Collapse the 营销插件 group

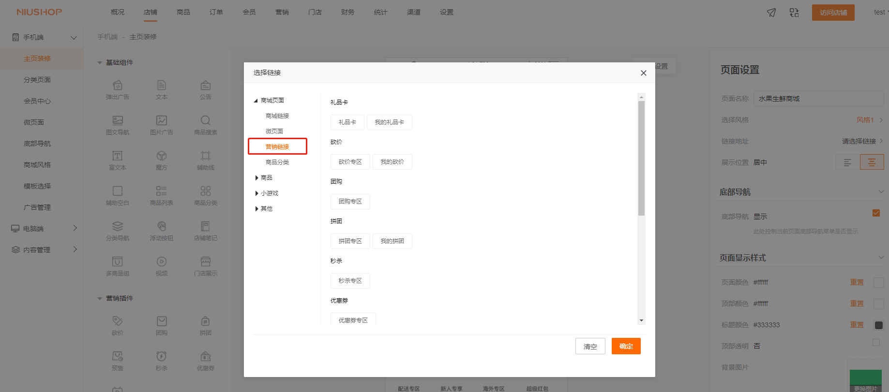point(100,298)
